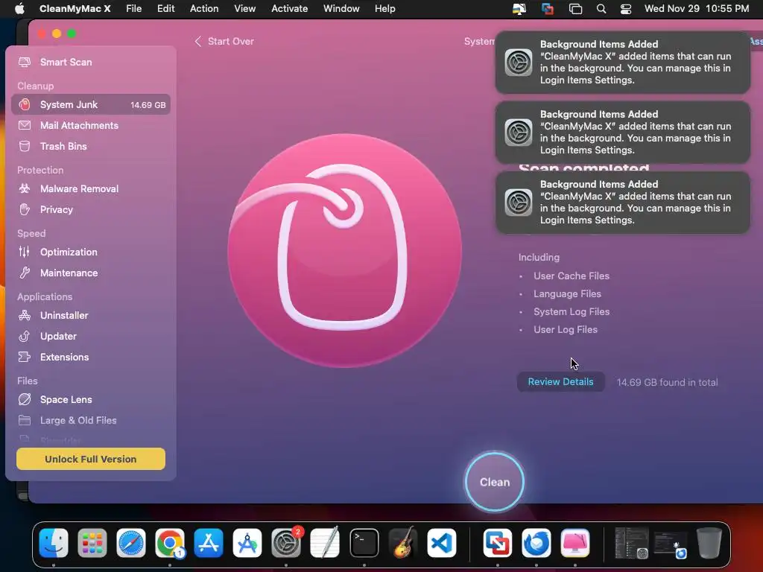The image size is (763, 572).
Task: Open Spotlight search in menu bar
Action: (x=601, y=9)
